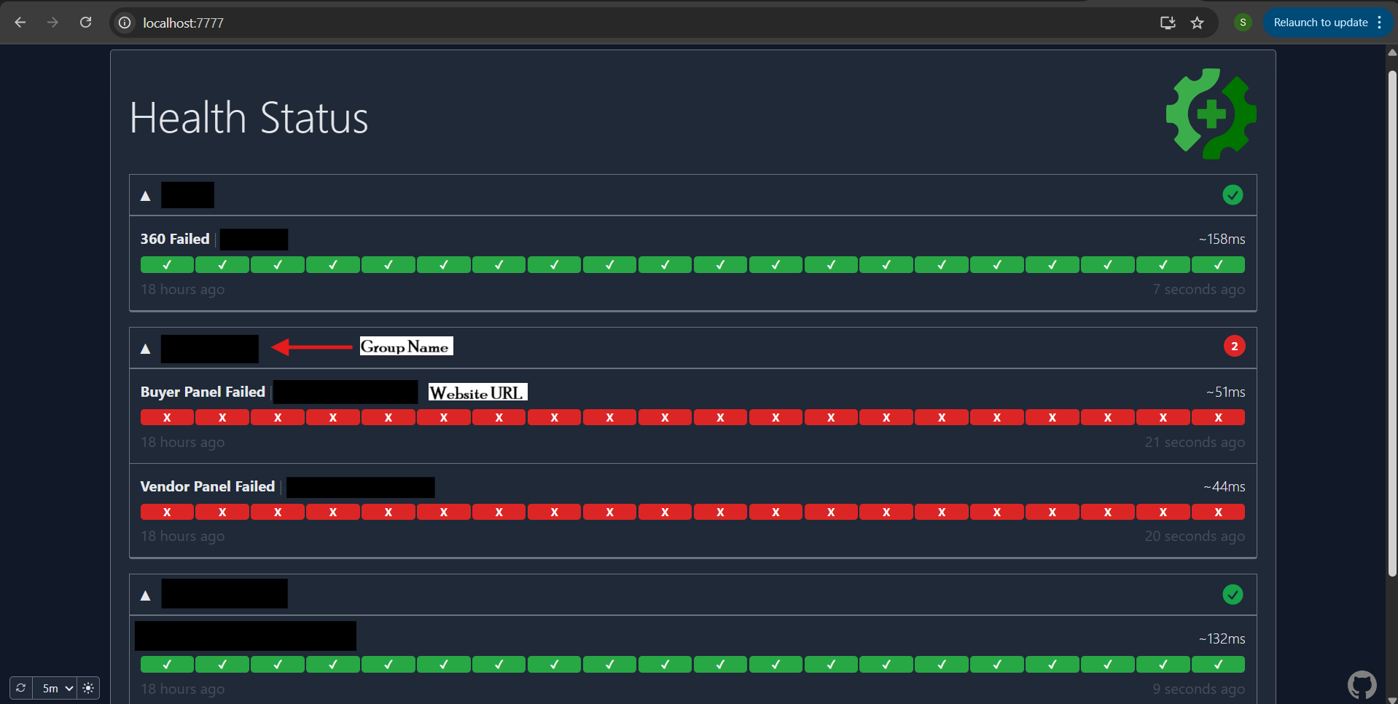
Task: Click first green check in ~132ms row
Action: coord(167,664)
